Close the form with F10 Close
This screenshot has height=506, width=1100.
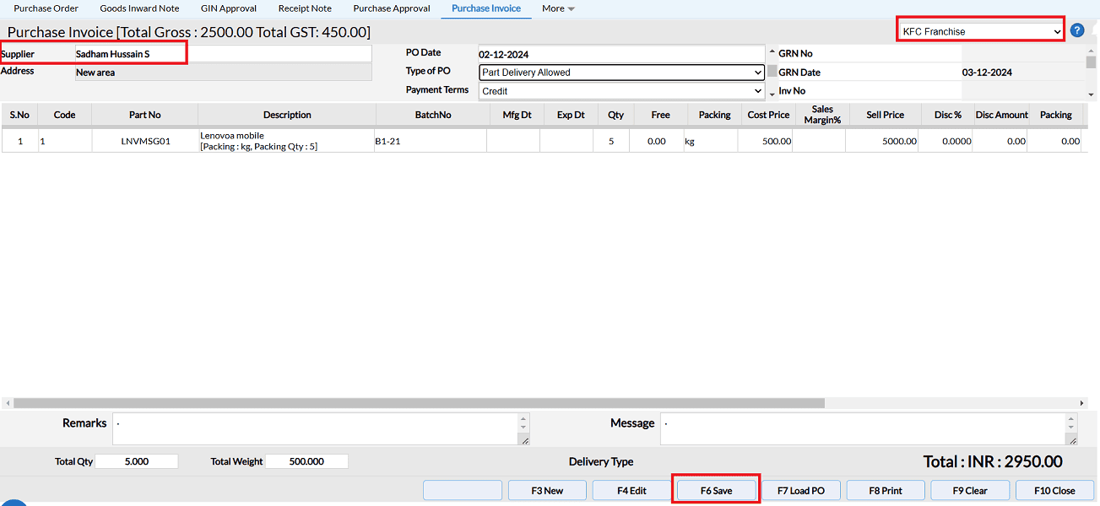point(1054,490)
